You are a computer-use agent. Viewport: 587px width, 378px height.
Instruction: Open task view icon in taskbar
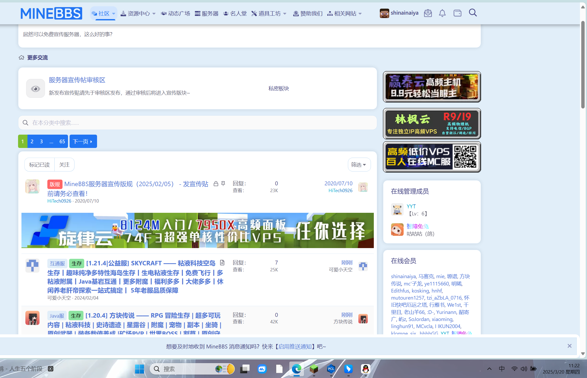pos(245,369)
